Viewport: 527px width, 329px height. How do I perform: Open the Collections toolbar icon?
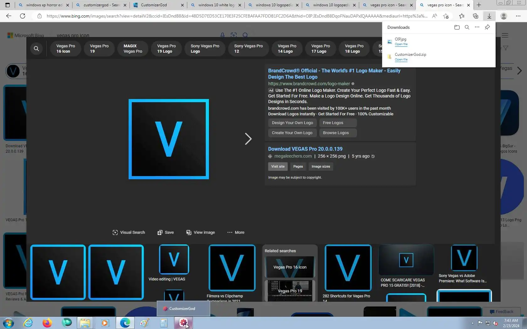coord(476,16)
